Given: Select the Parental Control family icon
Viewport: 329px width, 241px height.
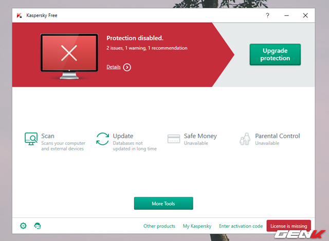Looking at the screenshot, I should tap(246, 139).
